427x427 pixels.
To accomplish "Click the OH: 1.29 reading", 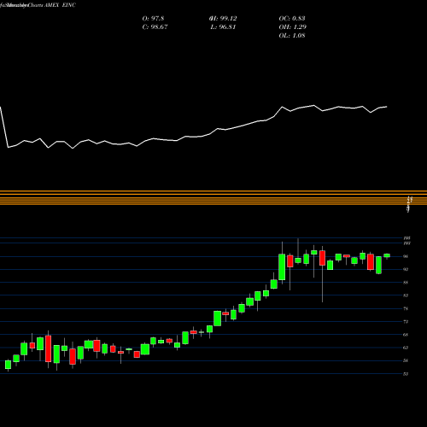I will 292,27.
